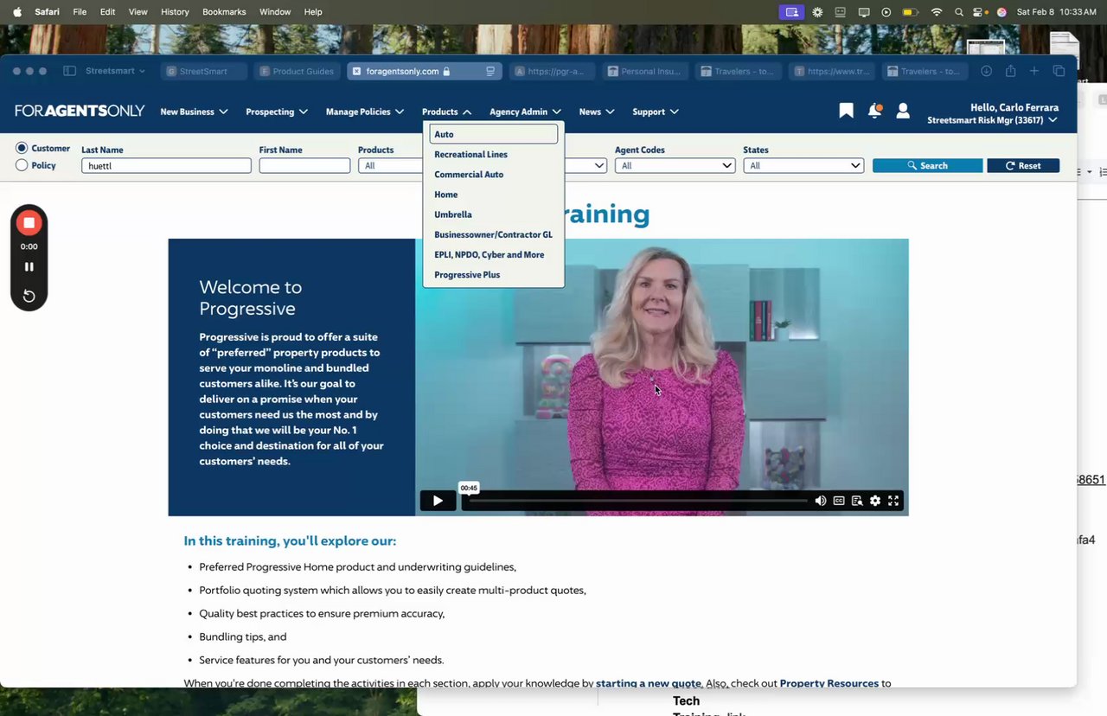Switch to the Personal Insu... tab
This screenshot has width=1107, height=716.
click(x=645, y=71)
